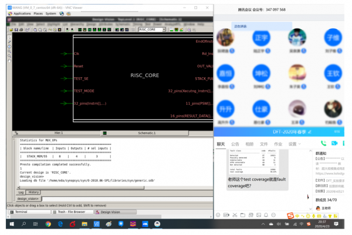Open the Places menu in GNOME panel
Screen dimensions: 352x235
click(x=38, y=13)
